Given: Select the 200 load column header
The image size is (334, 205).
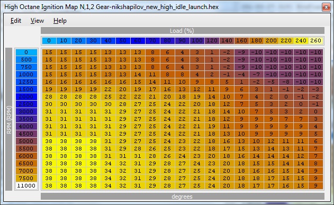Looking at the screenshot, I should pos(271,40).
